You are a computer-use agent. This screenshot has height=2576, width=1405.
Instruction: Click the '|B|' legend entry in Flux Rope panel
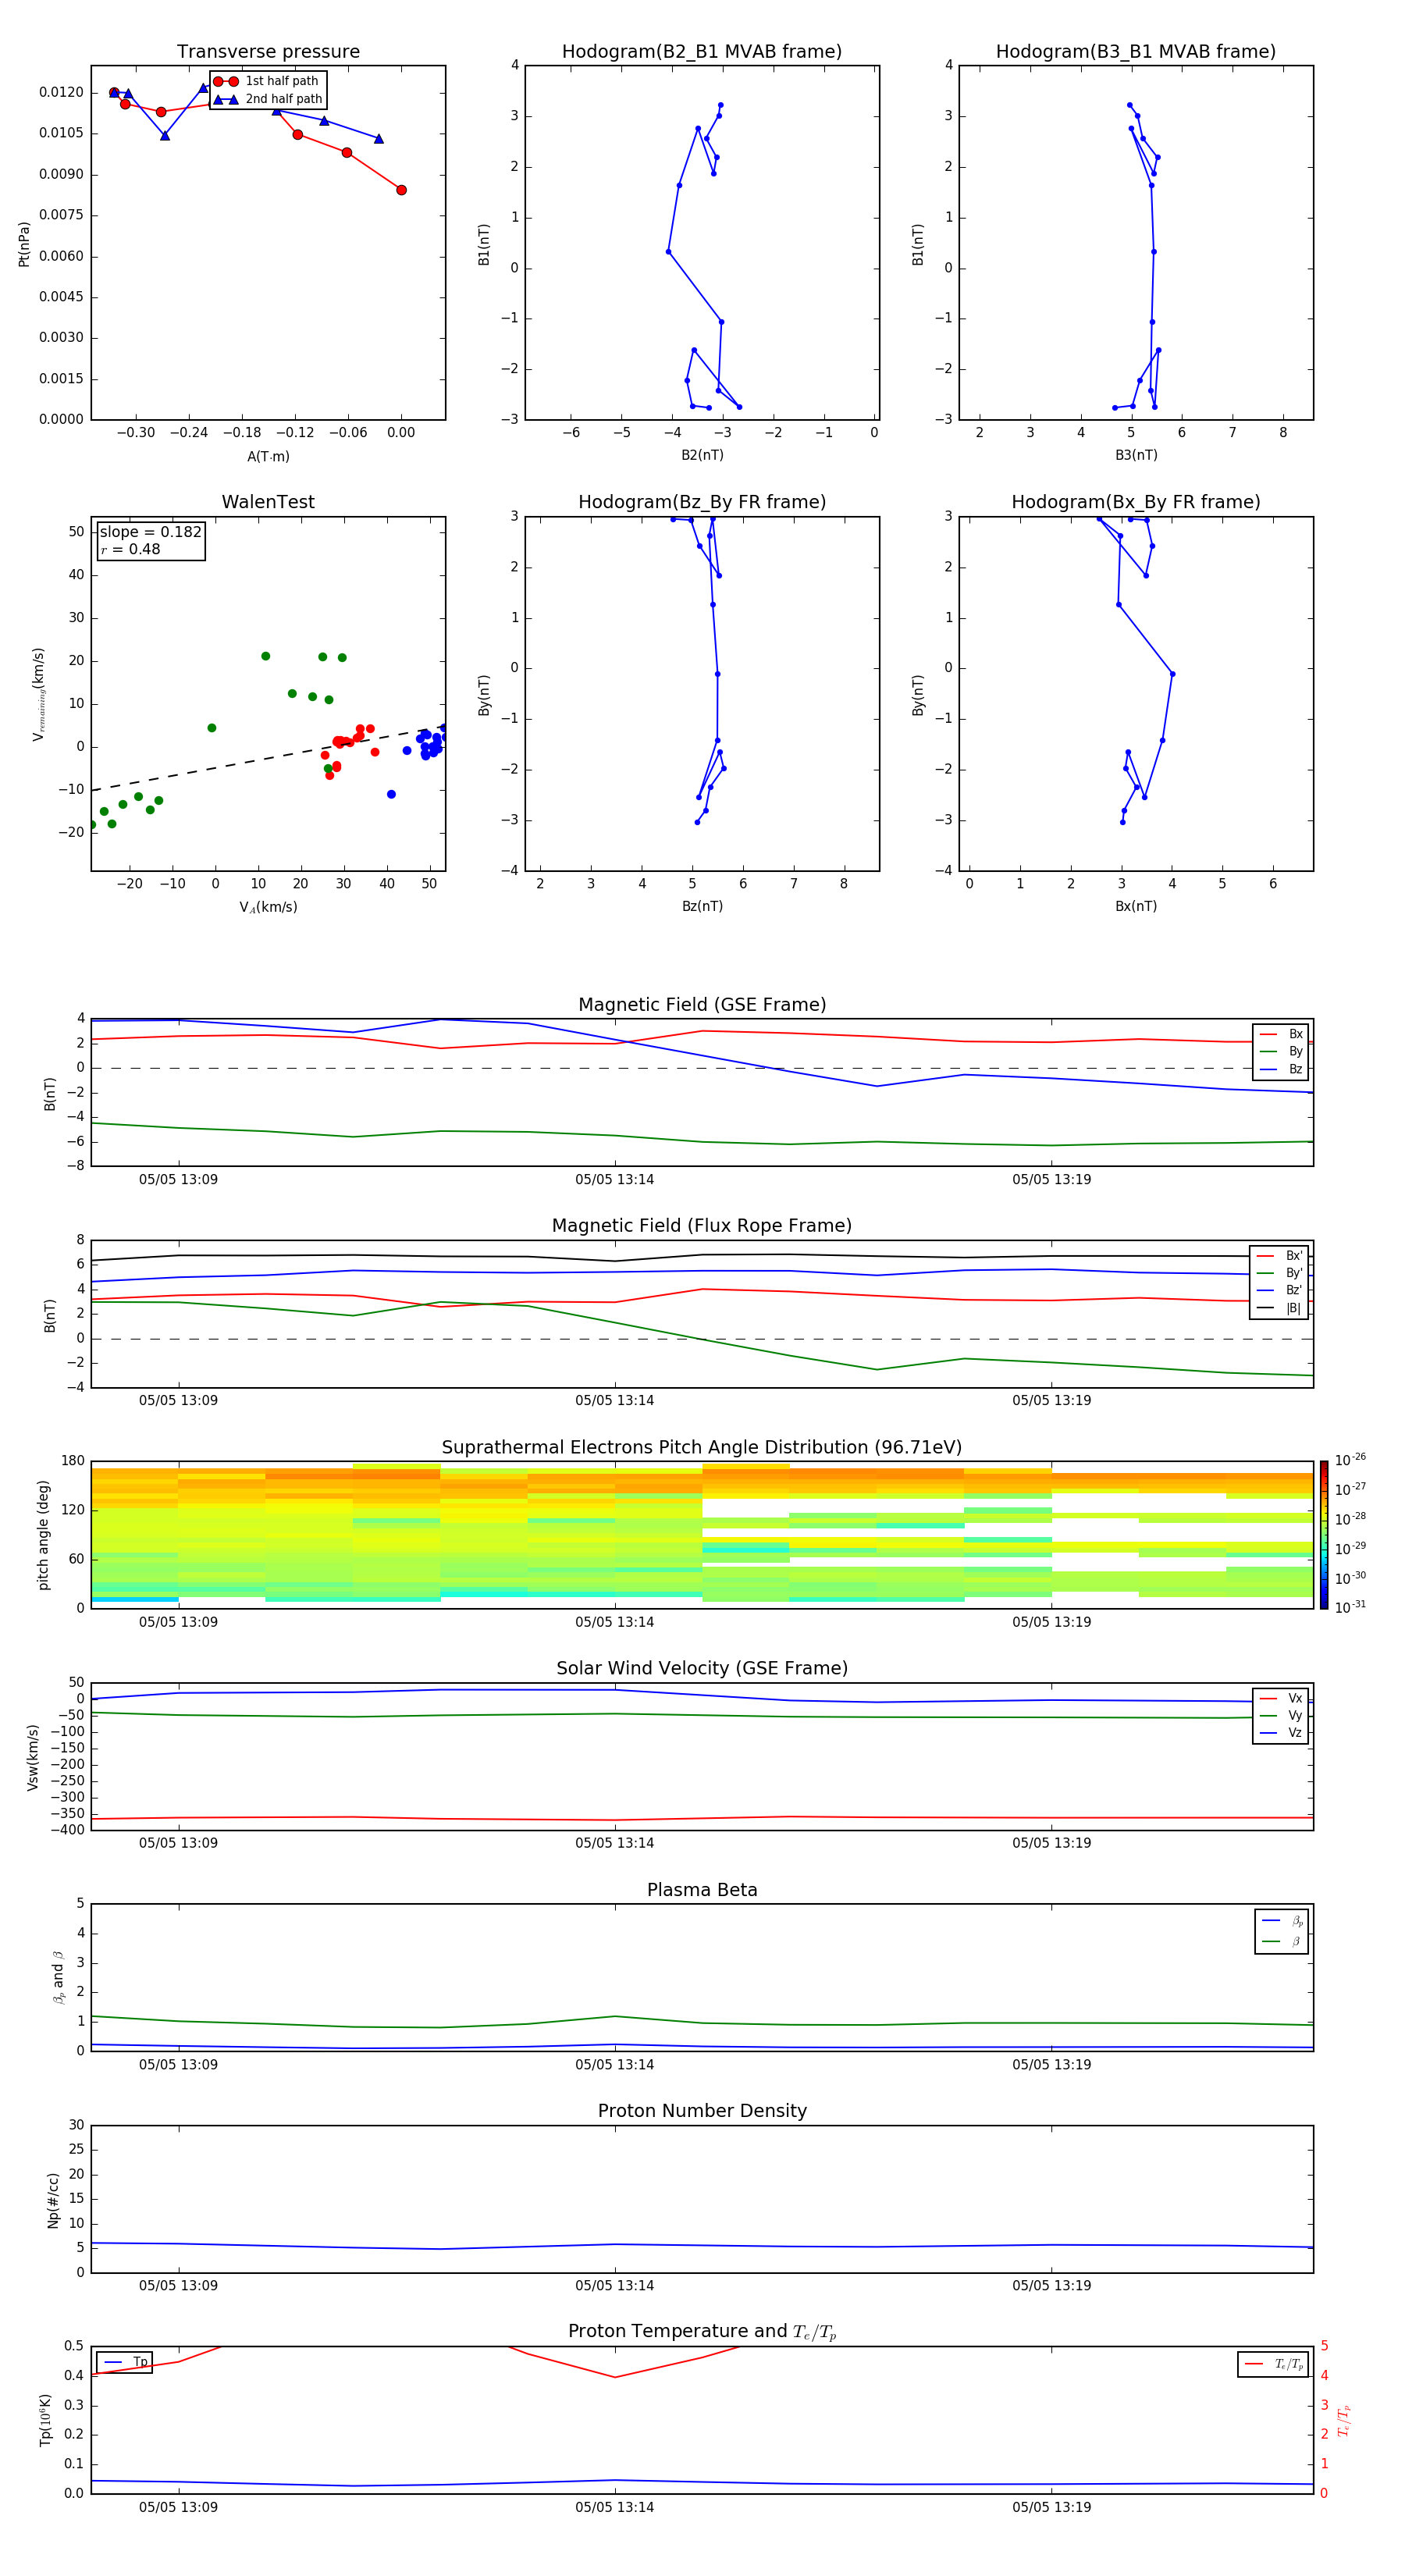pyautogui.click(x=1280, y=1308)
